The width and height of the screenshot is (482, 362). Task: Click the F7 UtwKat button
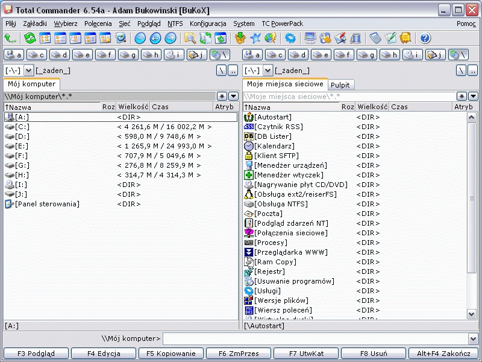pyautogui.click(x=306, y=354)
